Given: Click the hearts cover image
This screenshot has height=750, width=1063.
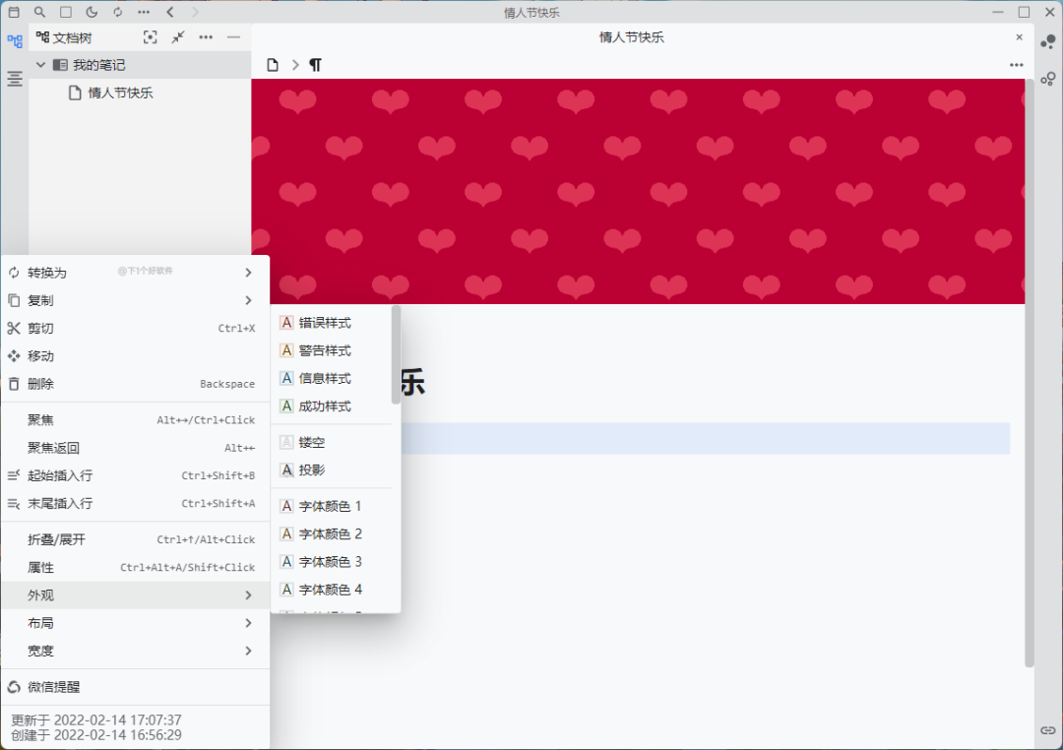Looking at the screenshot, I should [638, 191].
